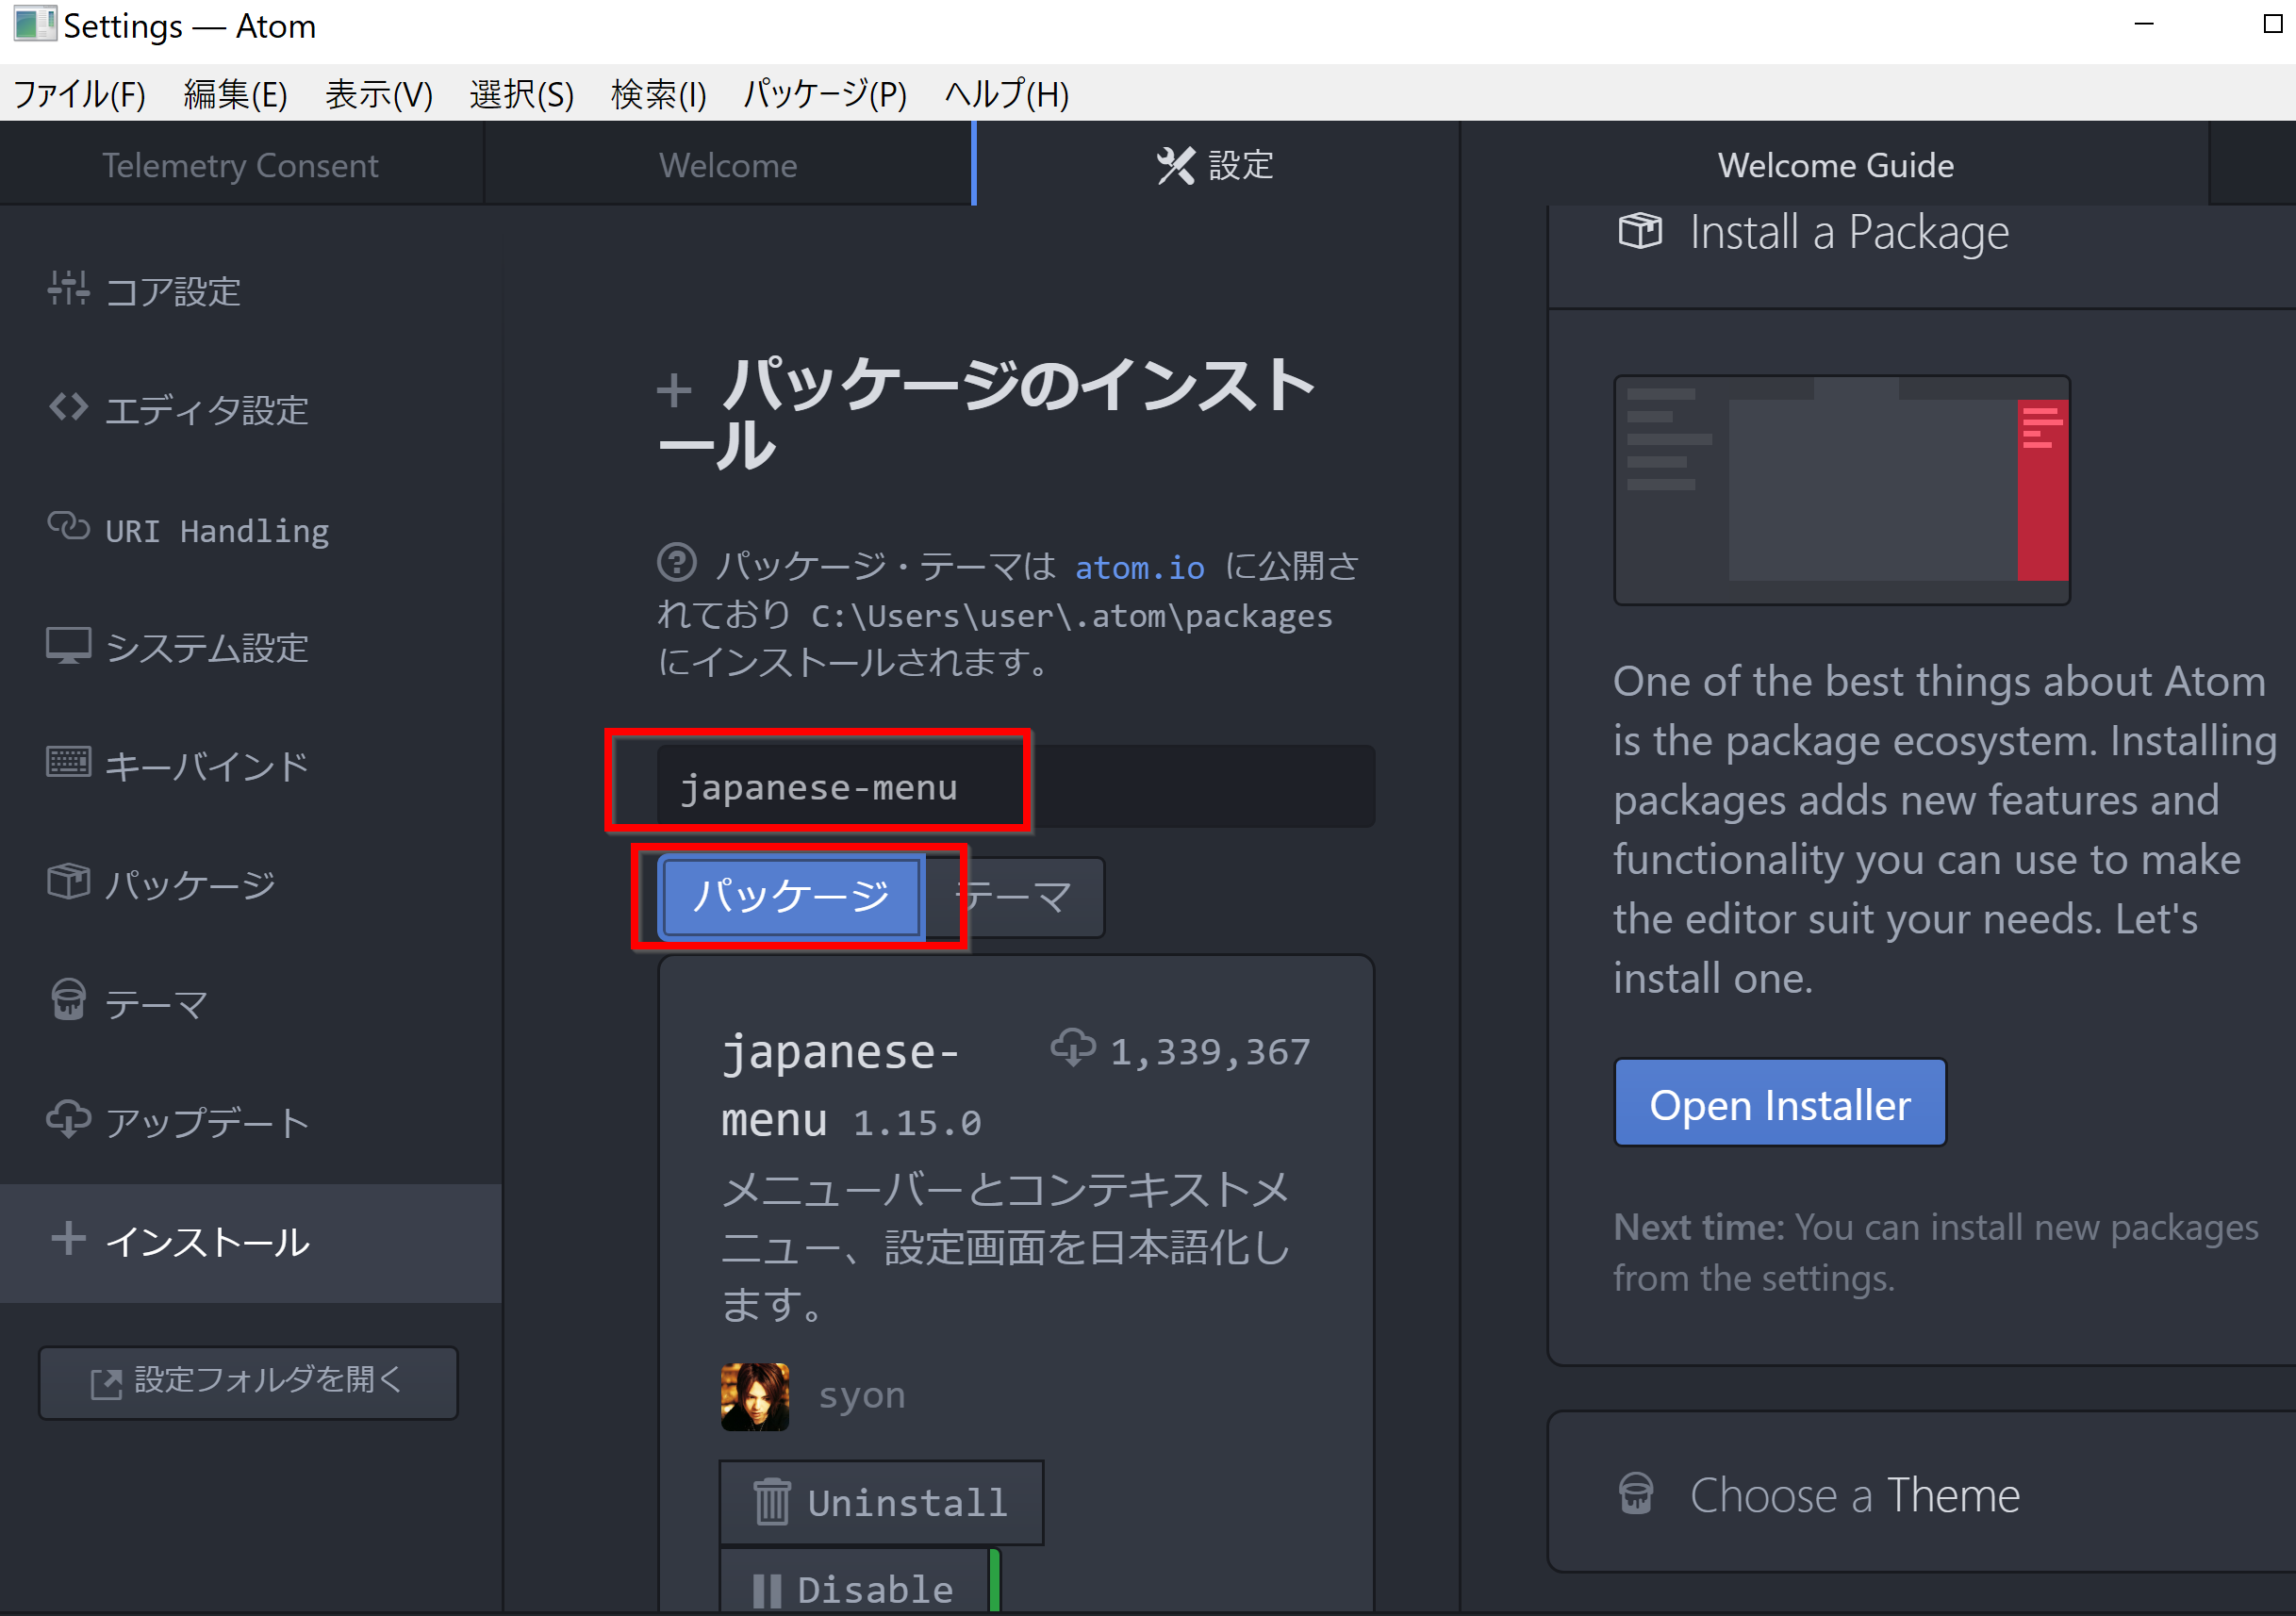Click the Install a Package preview image
The image size is (2296, 1616).
point(1842,490)
